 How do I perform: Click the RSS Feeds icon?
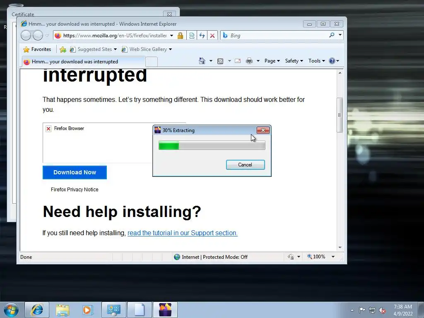pyautogui.click(x=220, y=61)
